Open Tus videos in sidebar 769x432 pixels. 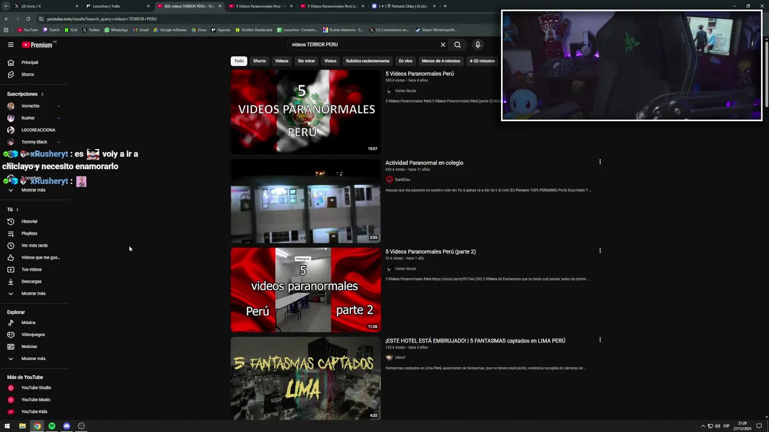[x=31, y=269]
